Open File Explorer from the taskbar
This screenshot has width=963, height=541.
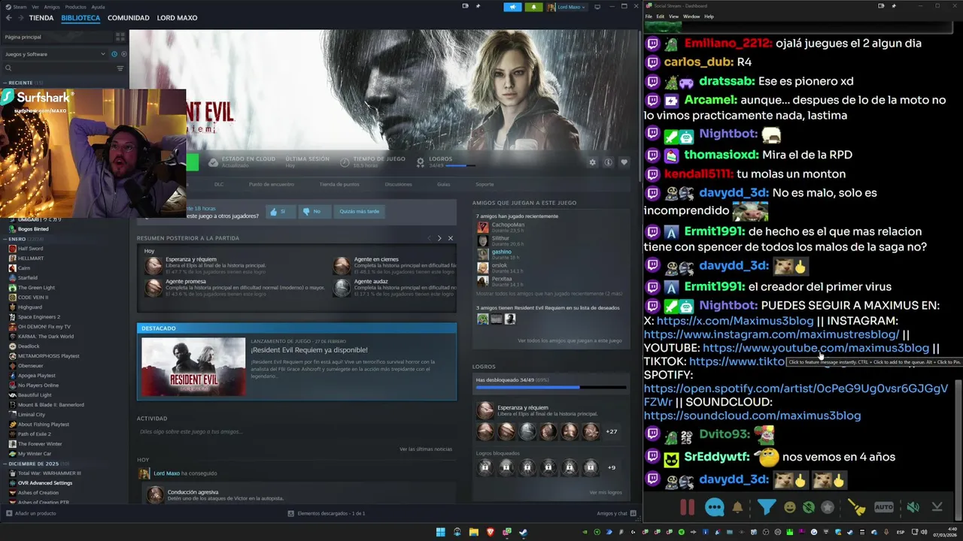click(x=474, y=532)
